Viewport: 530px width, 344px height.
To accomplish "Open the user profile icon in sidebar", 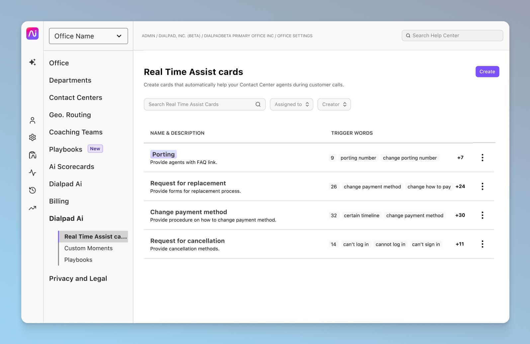I will (x=33, y=120).
